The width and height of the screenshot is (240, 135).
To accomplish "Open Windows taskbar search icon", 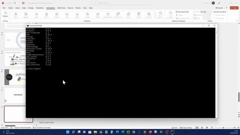I will [73, 132].
